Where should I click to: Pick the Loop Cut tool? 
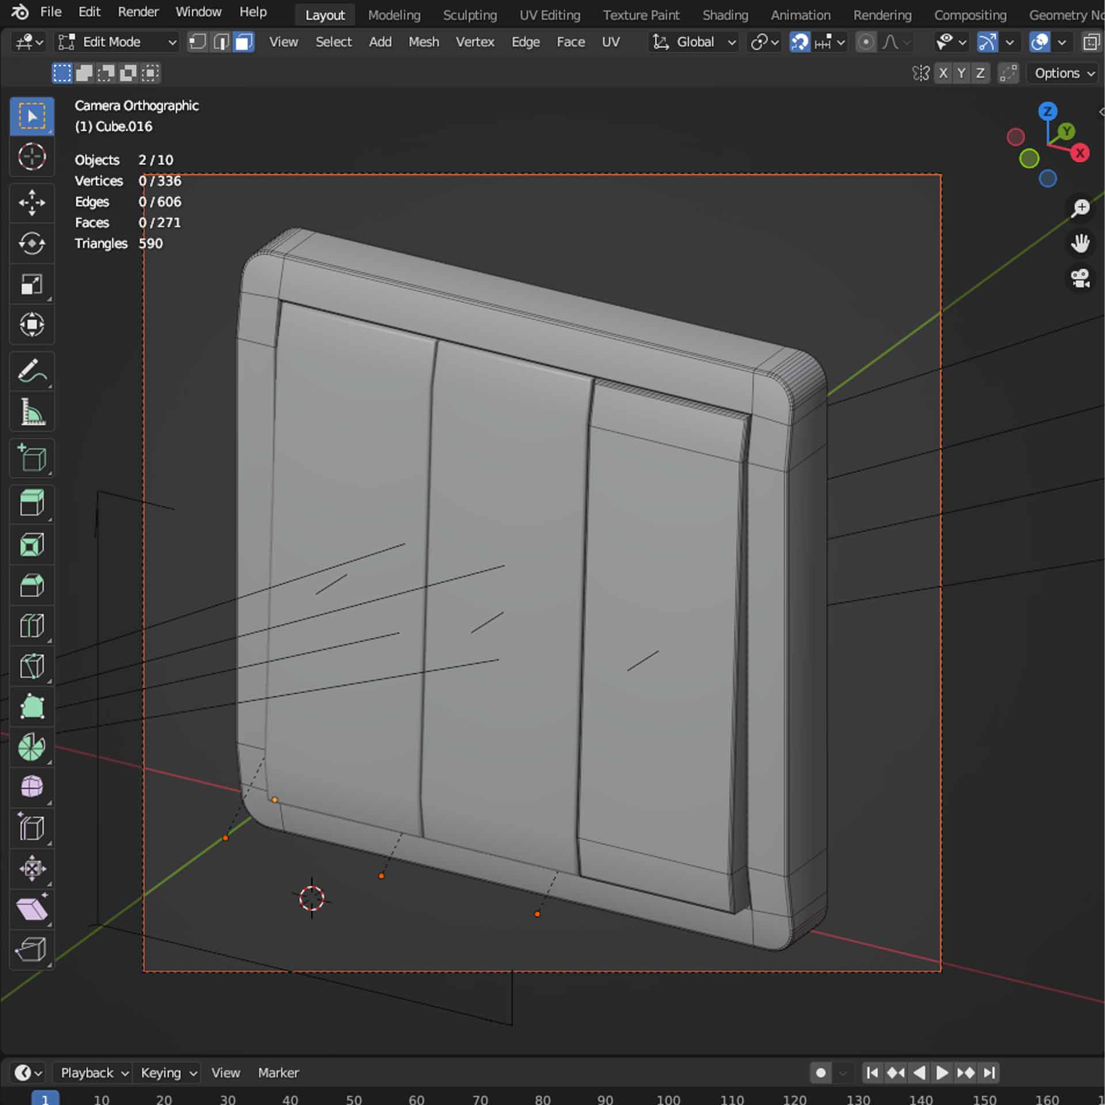point(32,626)
